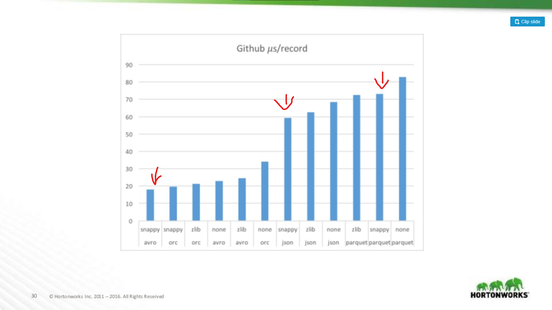552x310 pixels.
Task: Click the 'snappy parquet' axis label
Action: tap(379, 236)
